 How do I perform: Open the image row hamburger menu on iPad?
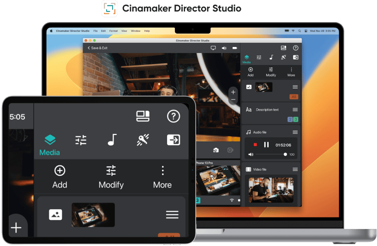tap(172, 215)
